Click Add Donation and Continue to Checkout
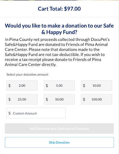This screenshot has width=119, height=154. tap(59, 128)
